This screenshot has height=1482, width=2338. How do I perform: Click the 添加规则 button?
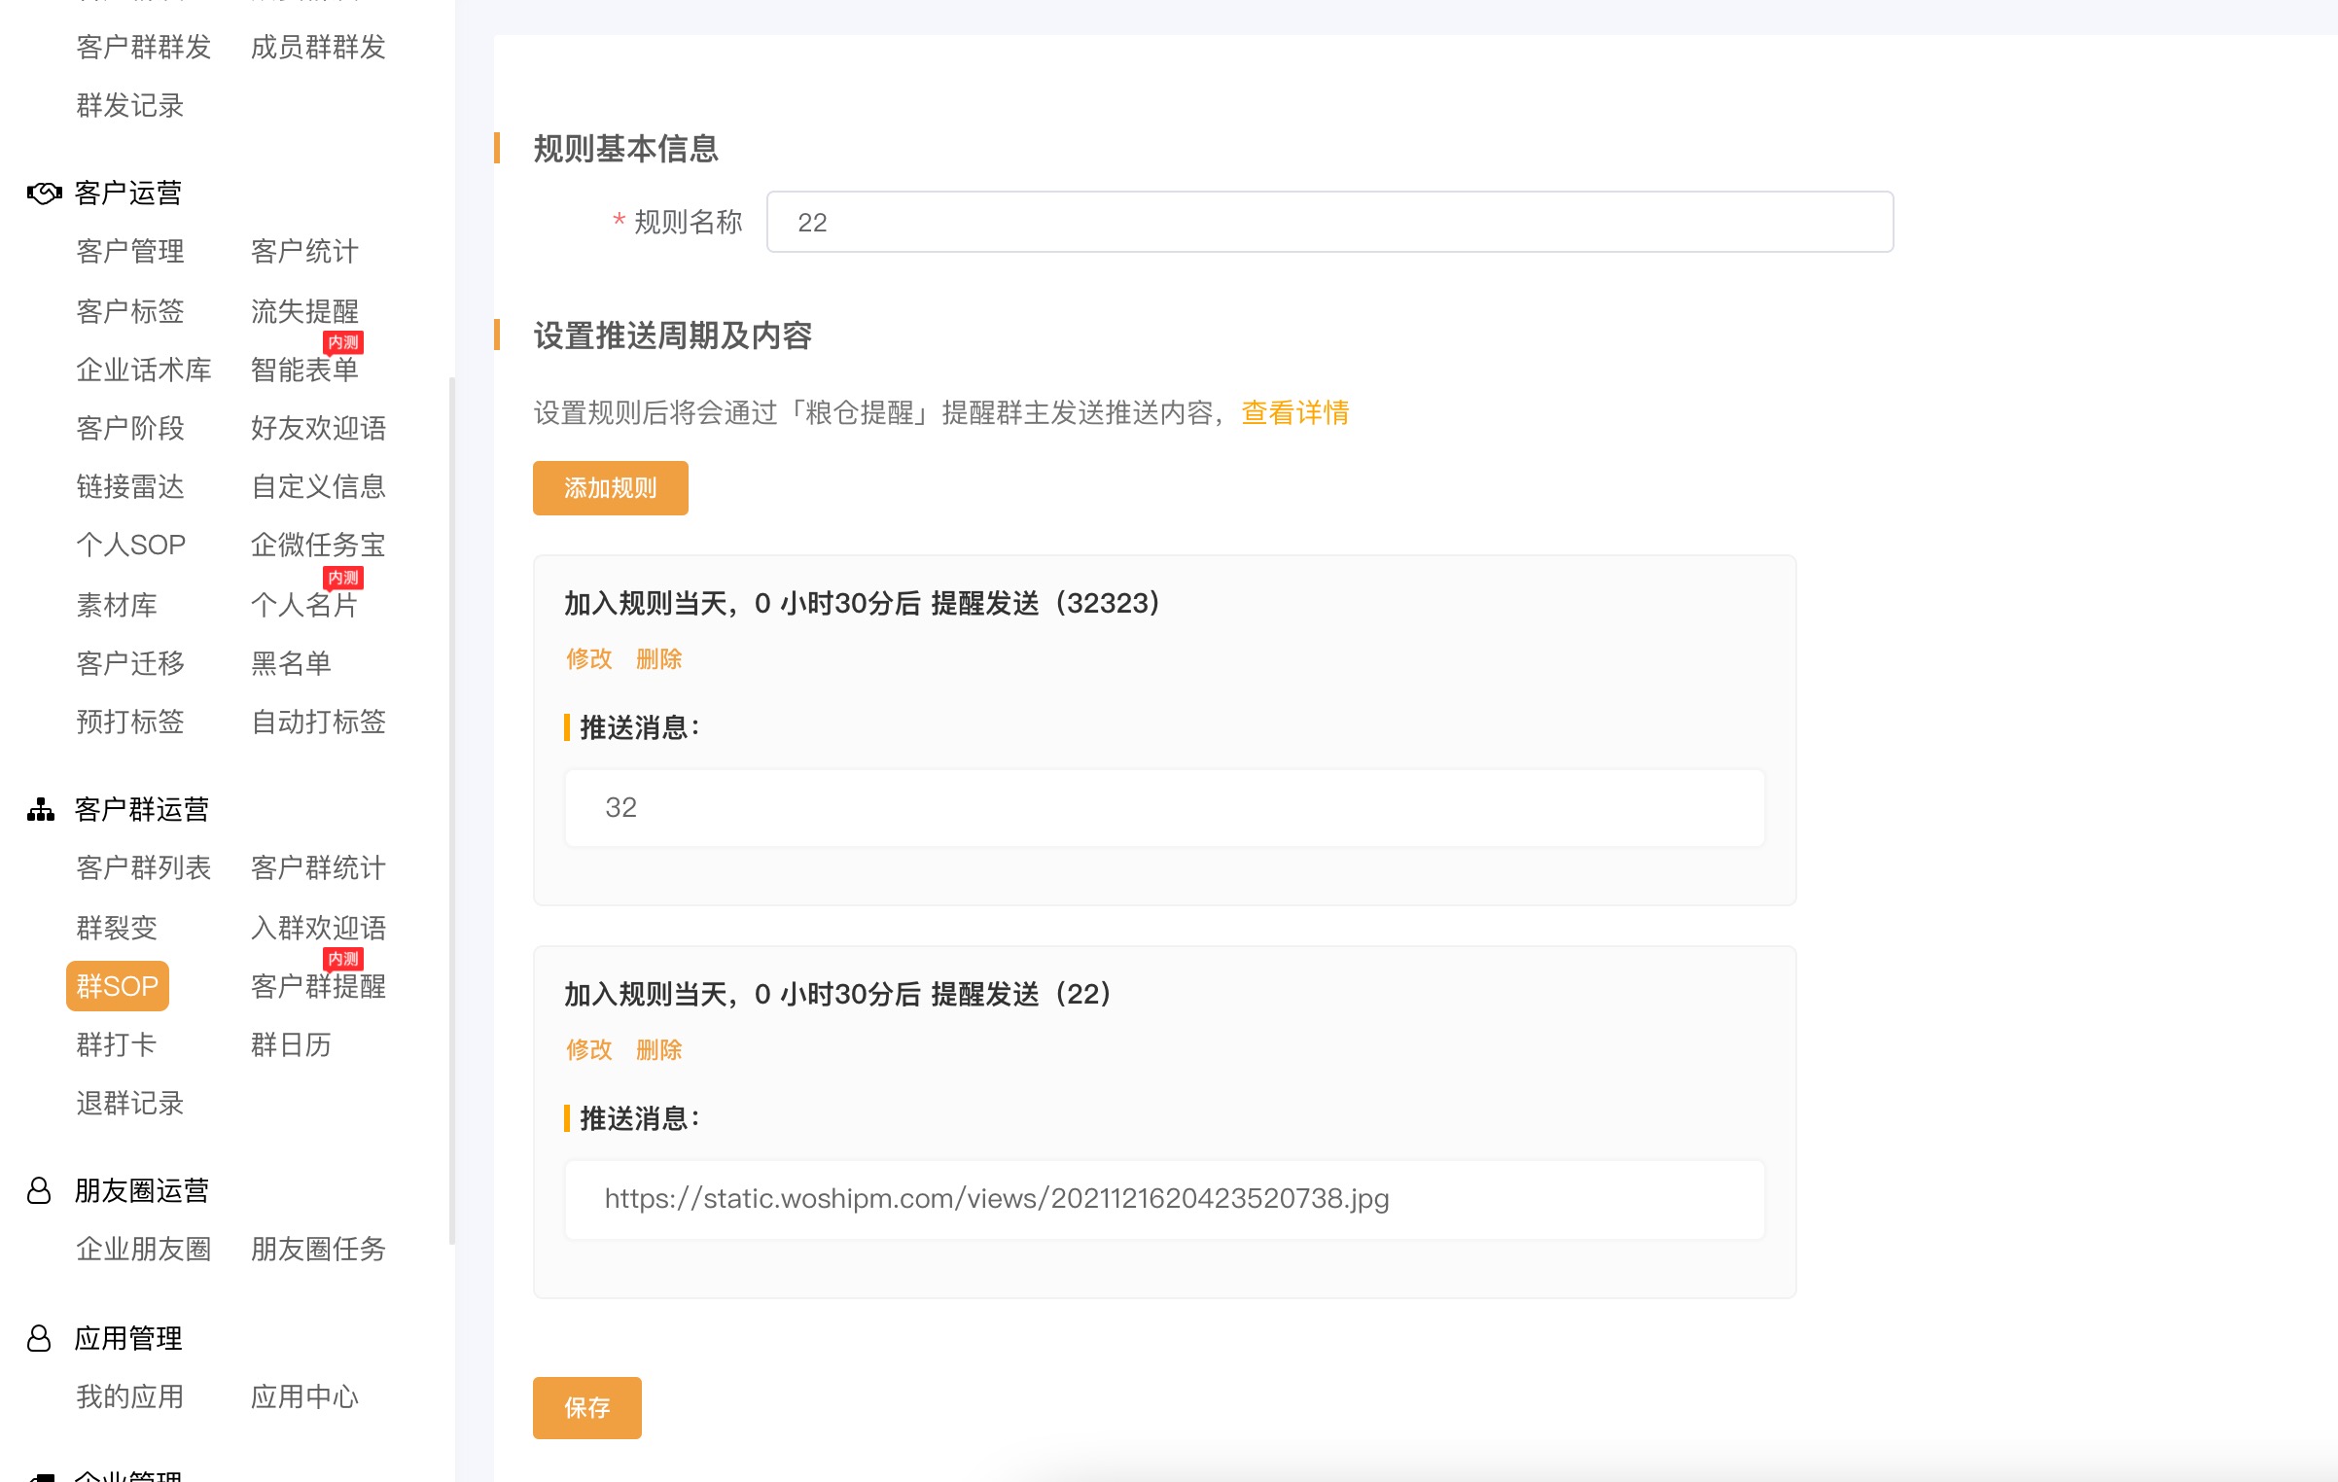tap(610, 488)
